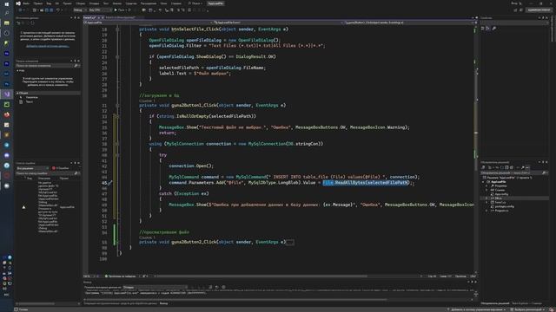Select Указатель item in the toolbox
This screenshot has width=556, height=312.
tap(31, 97)
